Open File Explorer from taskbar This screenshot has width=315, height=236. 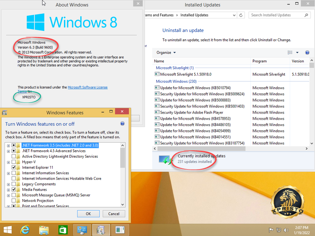(44, 230)
